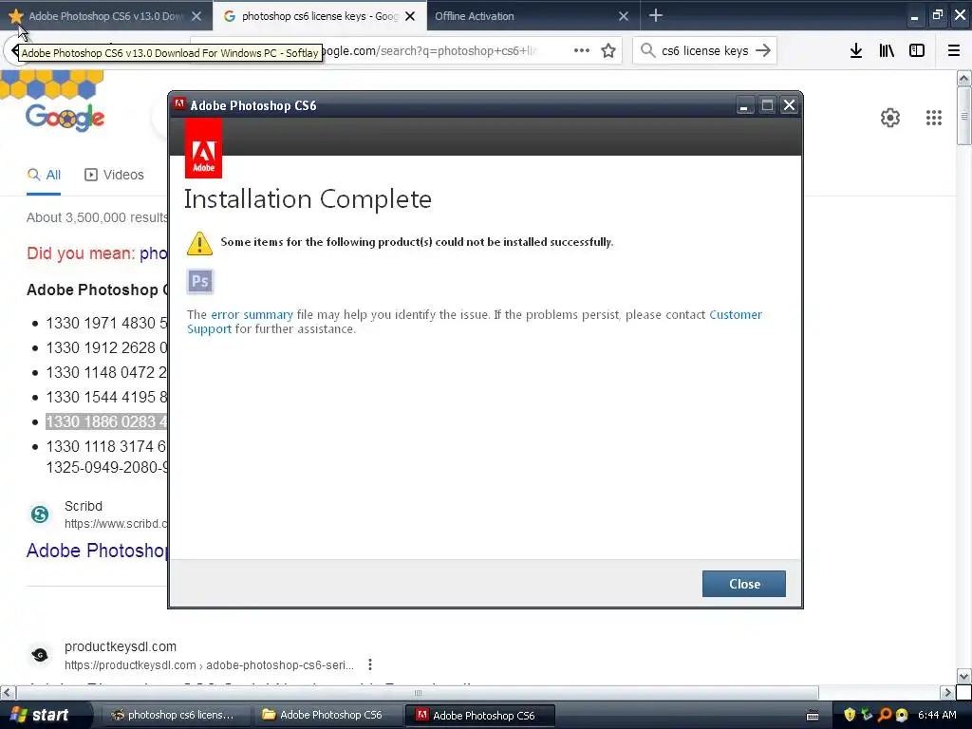Image resolution: width=972 pixels, height=729 pixels.
Task: Click the Scribd site favicon
Action: tap(40, 514)
